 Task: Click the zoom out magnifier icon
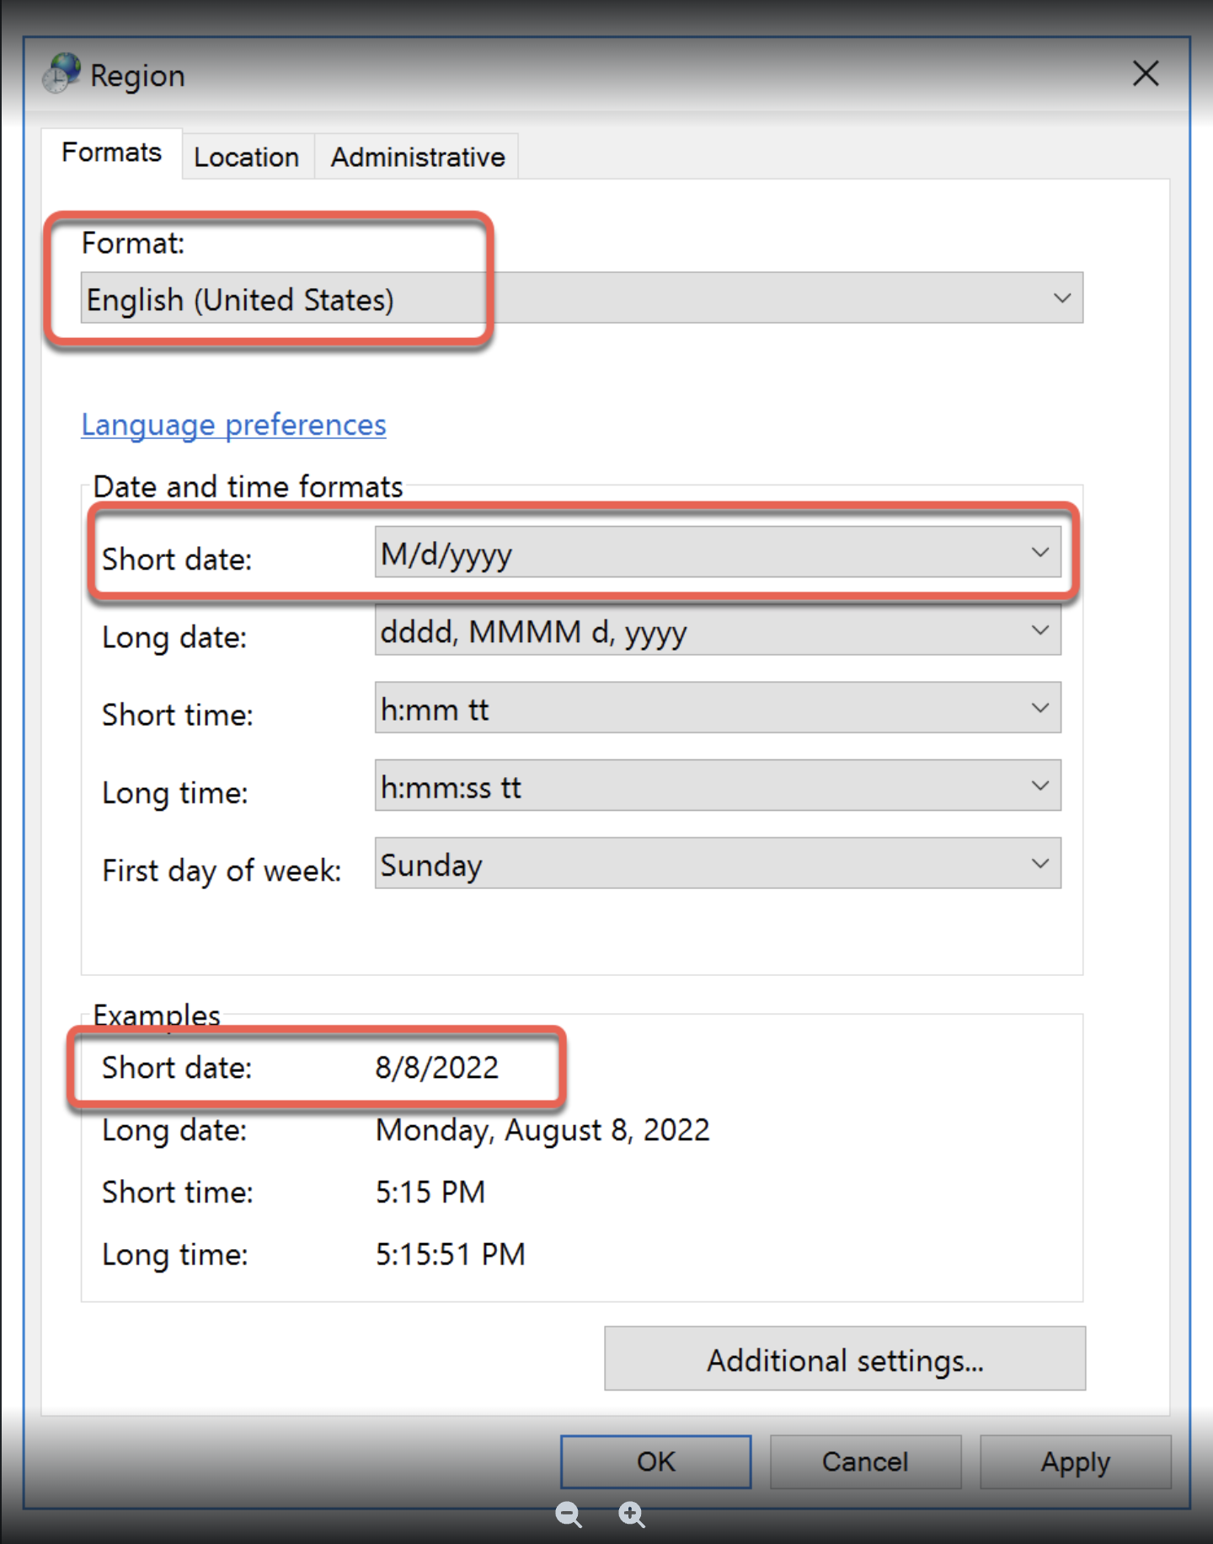click(x=569, y=1515)
